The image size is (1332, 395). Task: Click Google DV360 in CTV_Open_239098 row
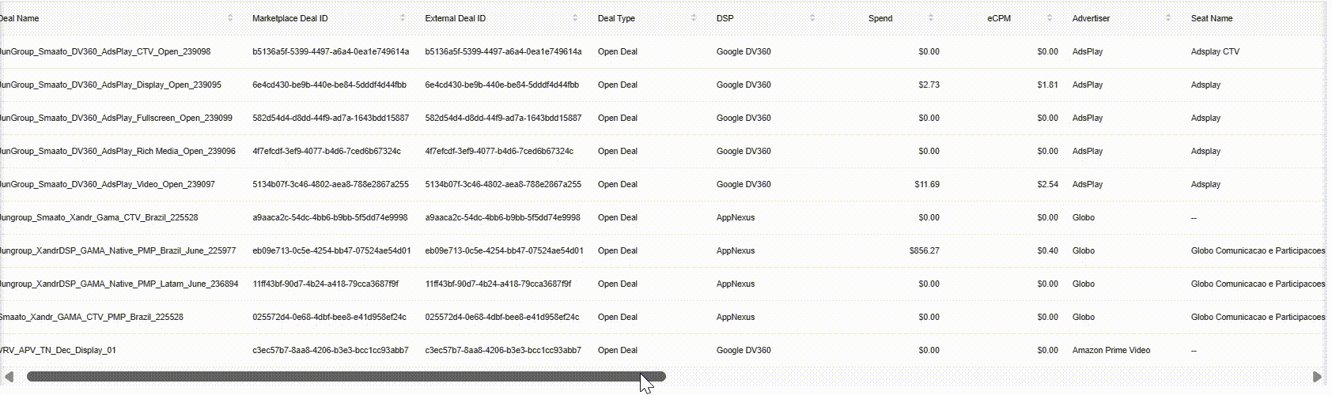click(x=744, y=51)
